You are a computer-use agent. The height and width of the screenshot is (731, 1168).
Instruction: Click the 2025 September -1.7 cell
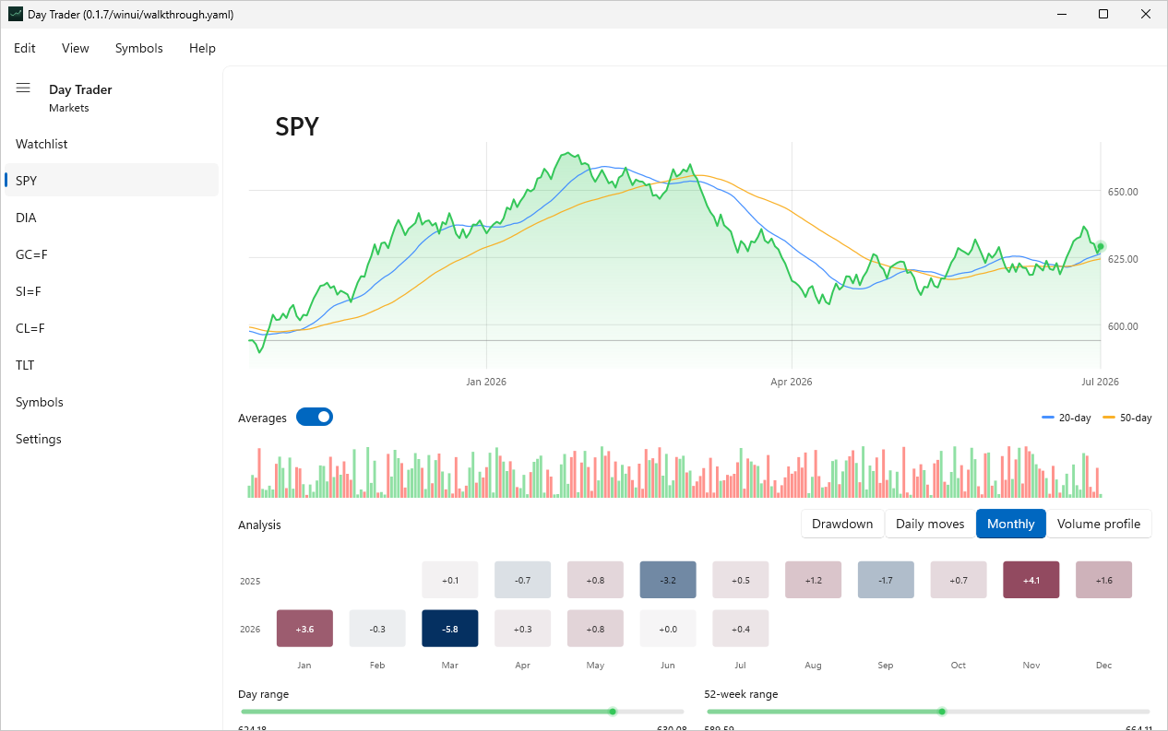tap(886, 580)
